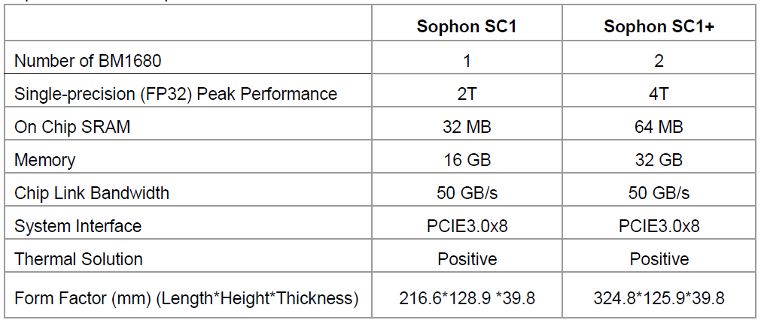Image resolution: width=761 pixels, height=323 pixels.
Task: Select the 64 MB SRAM cell
Action: coord(659,127)
